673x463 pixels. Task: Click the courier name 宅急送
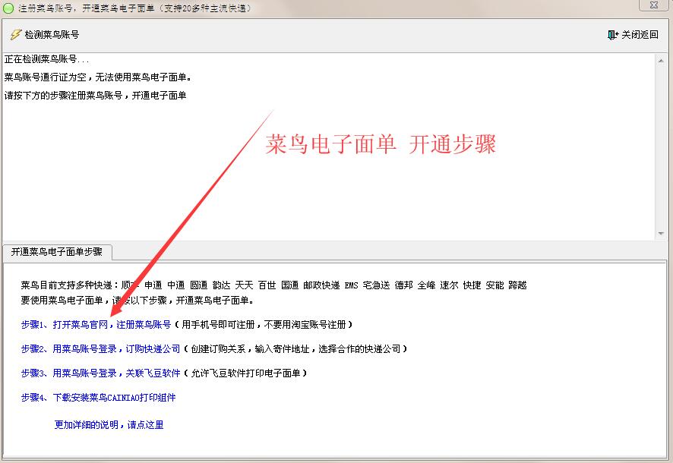pos(377,285)
